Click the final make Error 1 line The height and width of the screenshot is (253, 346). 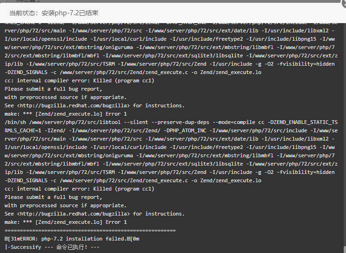(x=66, y=222)
